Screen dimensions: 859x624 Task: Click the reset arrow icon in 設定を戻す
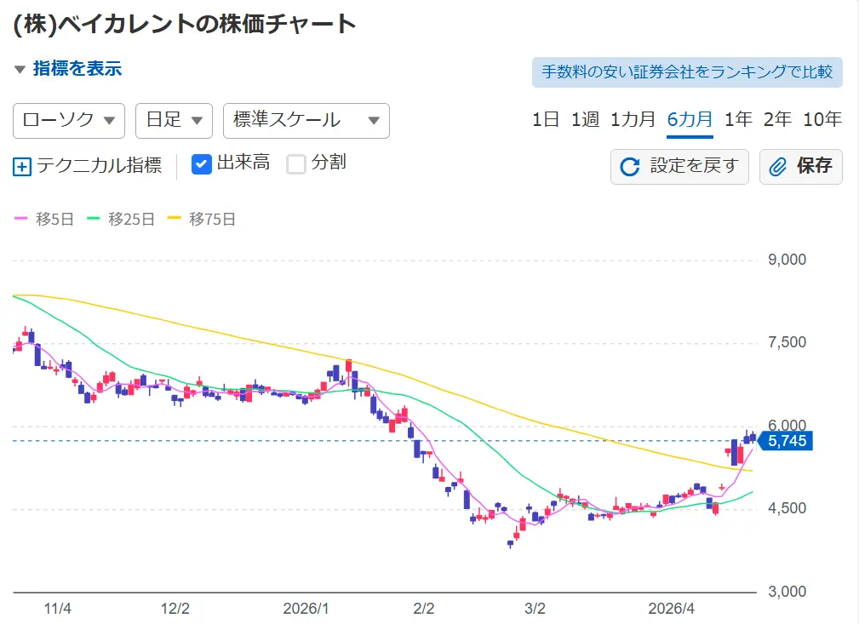[629, 166]
